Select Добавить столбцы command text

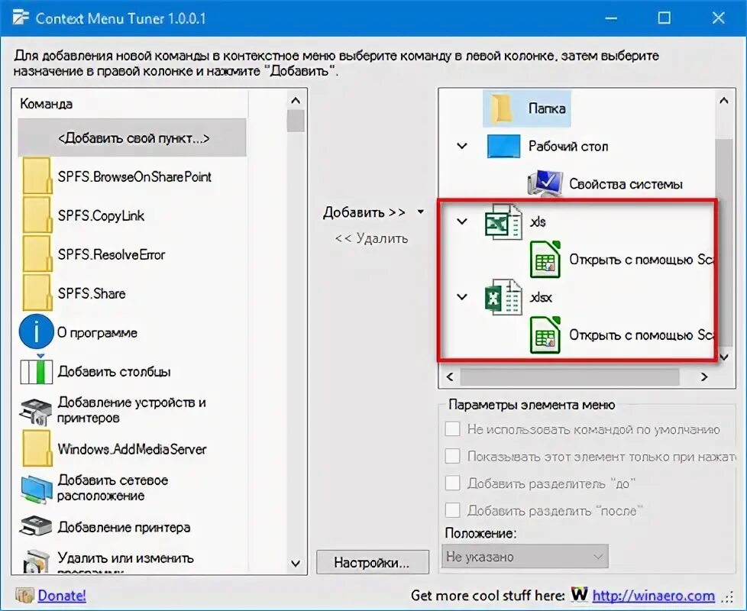point(115,371)
